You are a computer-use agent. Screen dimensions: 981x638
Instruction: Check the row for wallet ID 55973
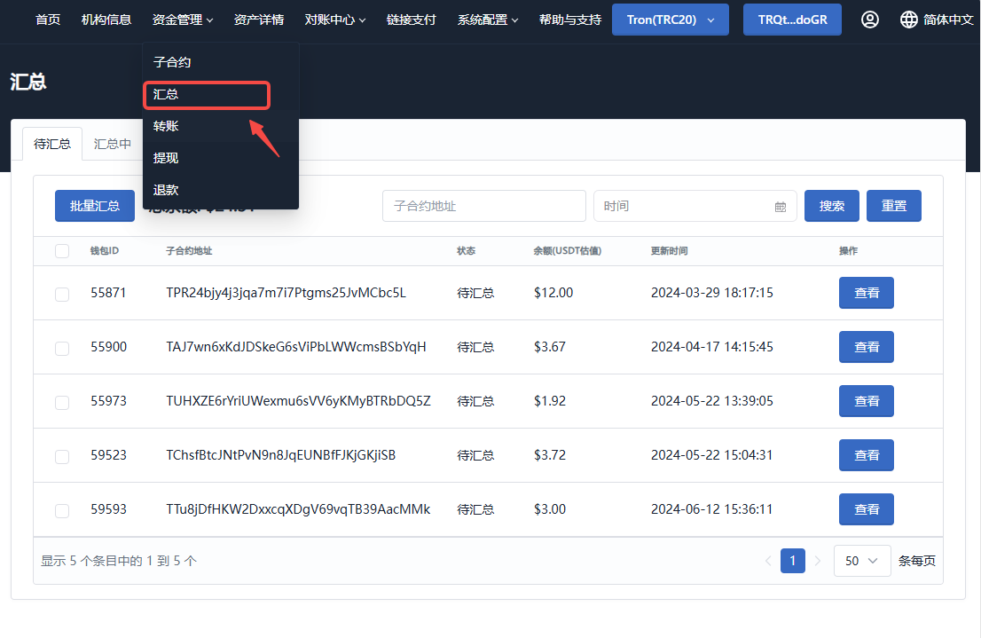click(x=62, y=402)
